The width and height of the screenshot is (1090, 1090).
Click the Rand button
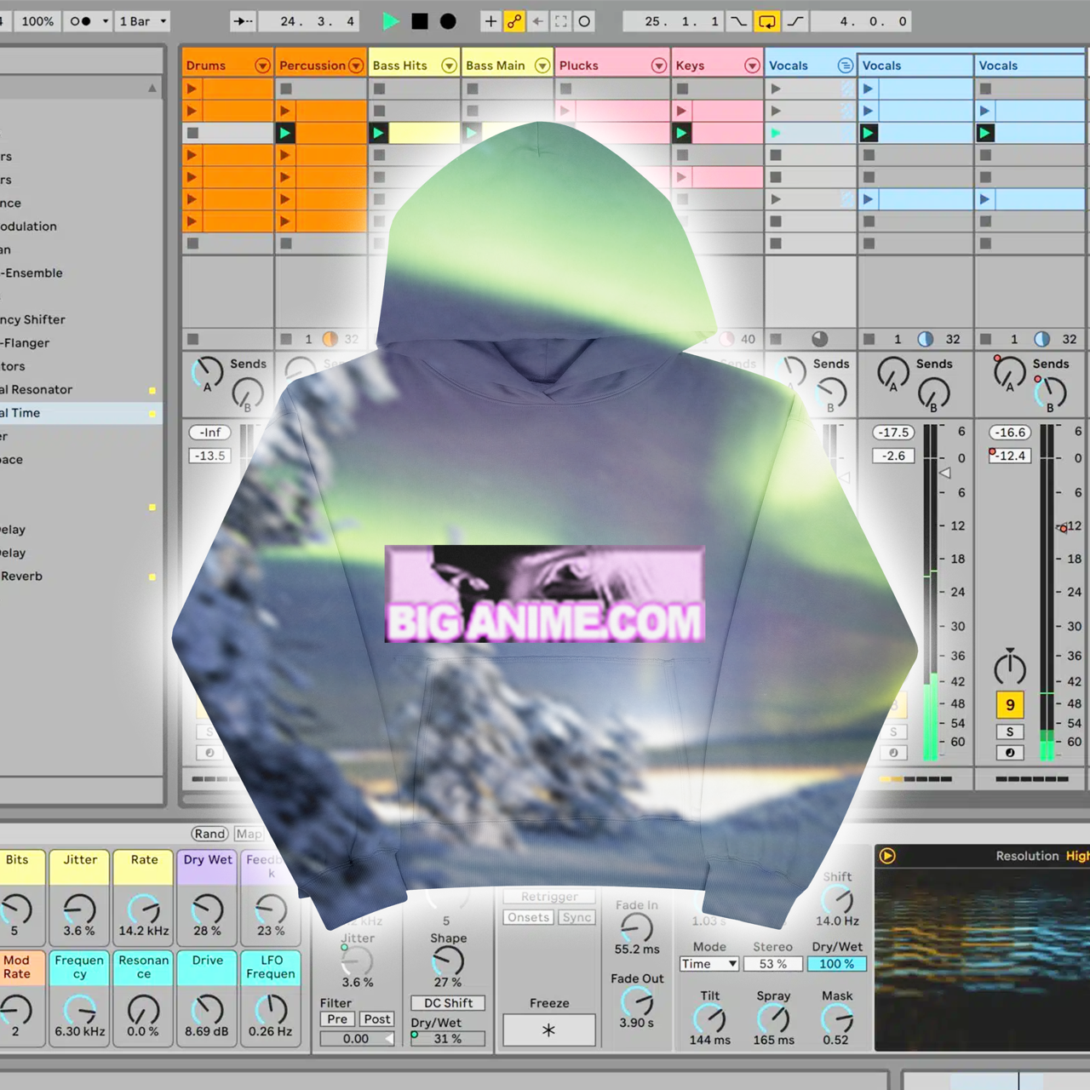(x=209, y=834)
